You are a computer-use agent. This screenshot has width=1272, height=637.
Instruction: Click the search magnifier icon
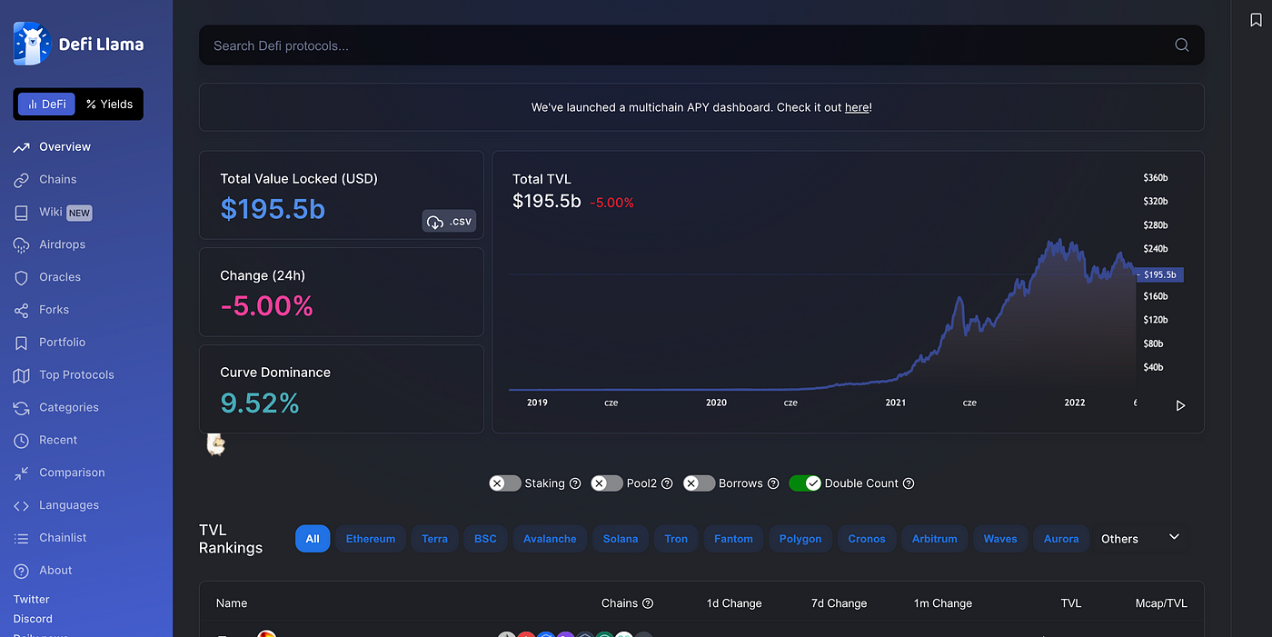1181,45
